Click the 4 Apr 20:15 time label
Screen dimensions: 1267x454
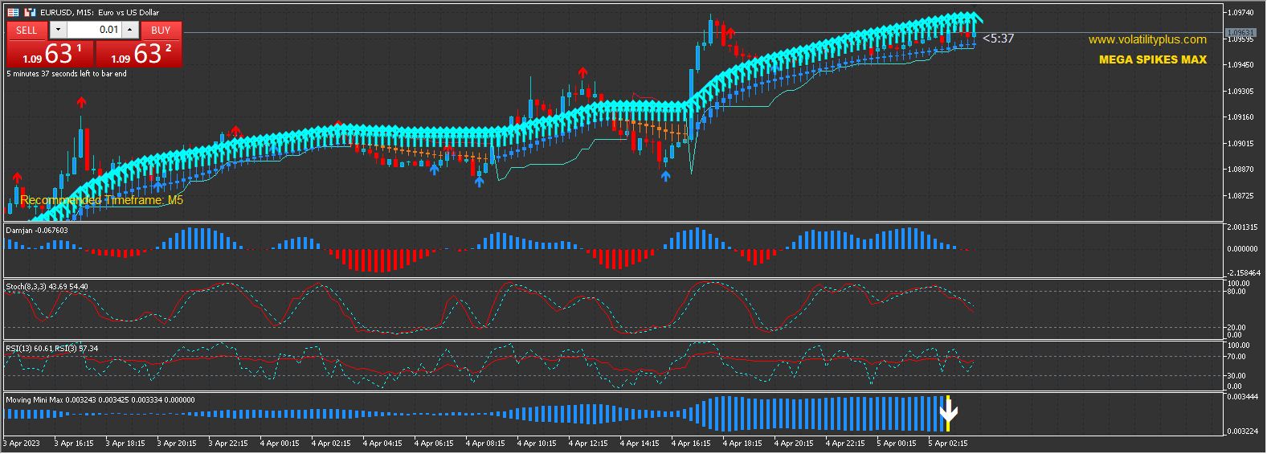pos(794,444)
